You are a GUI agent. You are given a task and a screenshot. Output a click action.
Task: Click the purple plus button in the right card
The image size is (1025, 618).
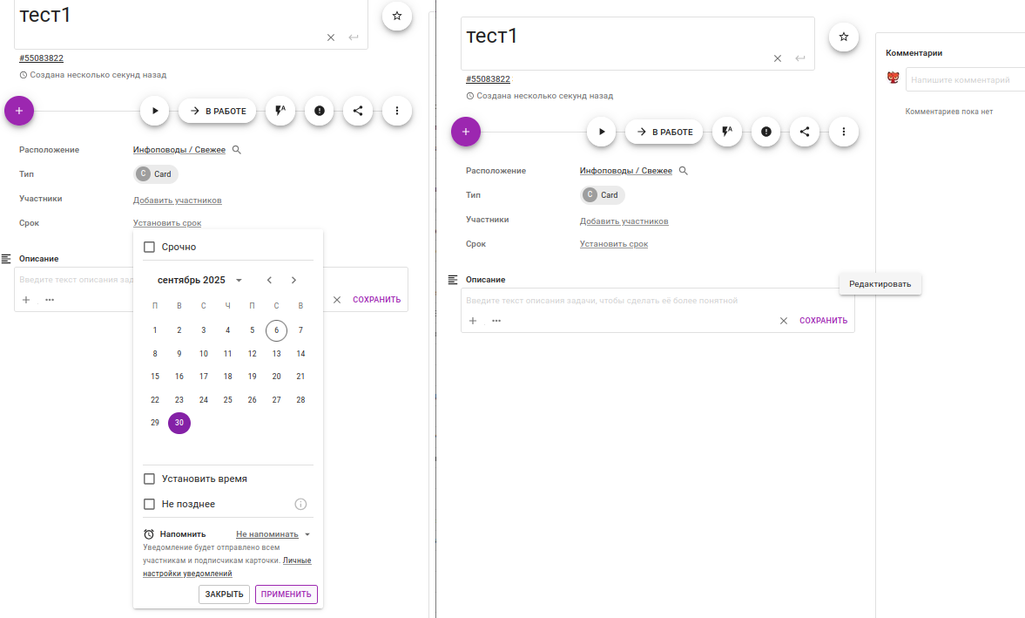click(x=466, y=132)
